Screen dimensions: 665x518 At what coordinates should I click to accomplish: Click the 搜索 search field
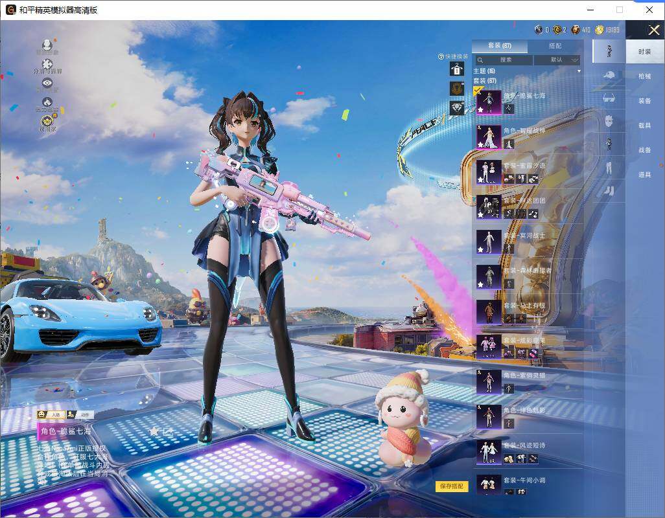point(503,60)
